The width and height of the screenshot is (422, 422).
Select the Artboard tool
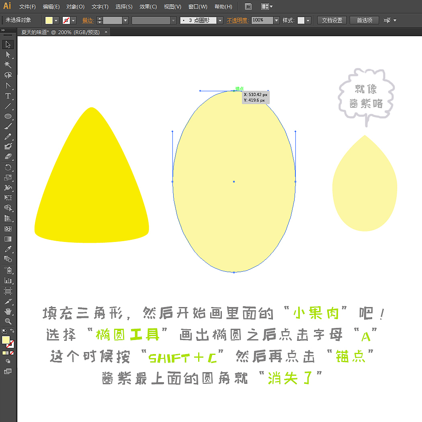coord(8,291)
